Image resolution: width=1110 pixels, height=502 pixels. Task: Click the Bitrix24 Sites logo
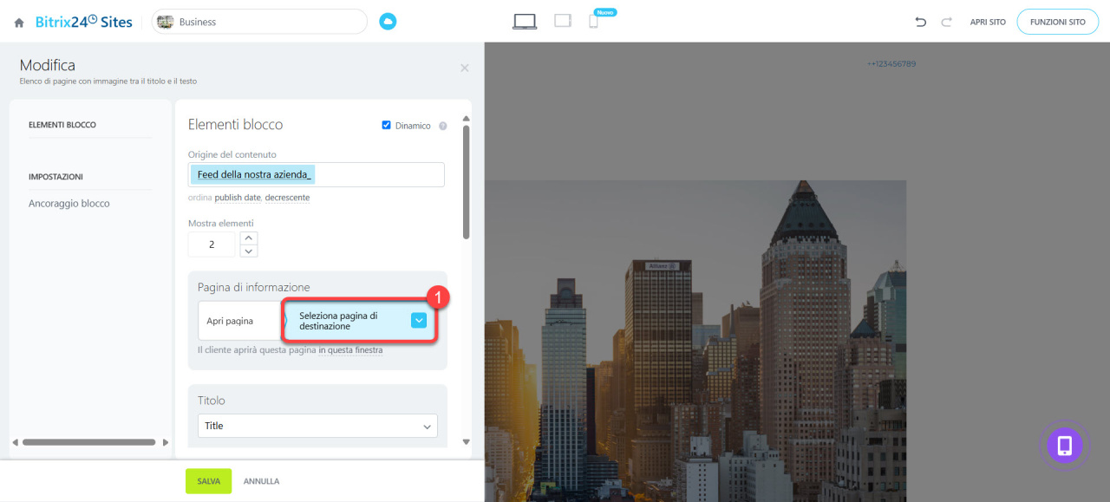point(84,22)
